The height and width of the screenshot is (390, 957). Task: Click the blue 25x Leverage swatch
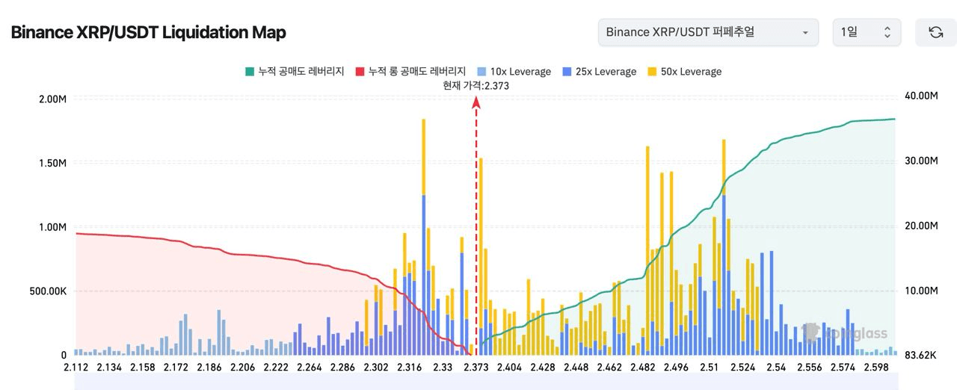pos(567,72)
